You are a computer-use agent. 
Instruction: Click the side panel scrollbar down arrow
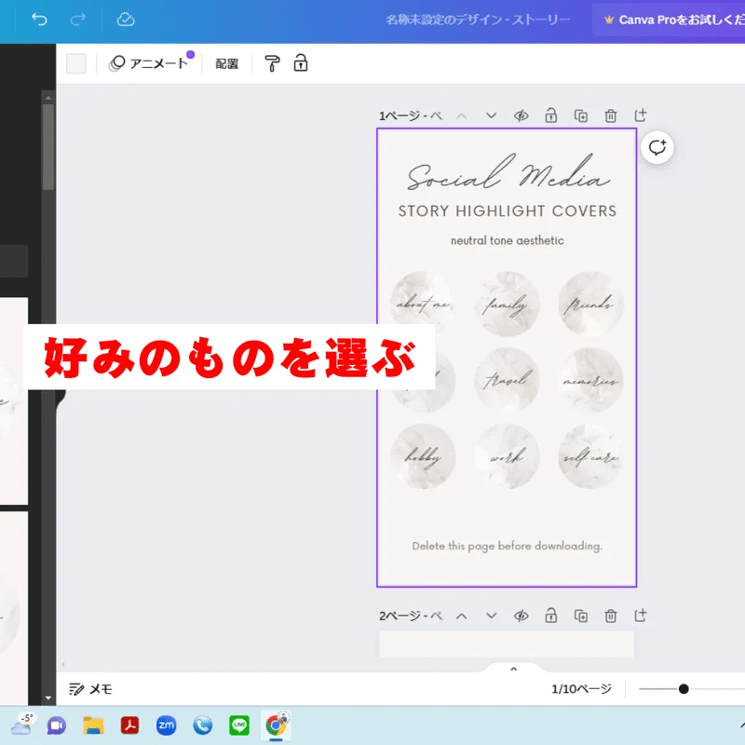tap(48, 698)
